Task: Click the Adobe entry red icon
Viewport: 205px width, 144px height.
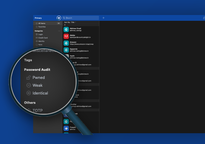Action: click(x=66, y=36)
